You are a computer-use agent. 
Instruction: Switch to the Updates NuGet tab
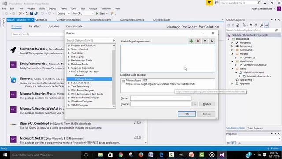click(x=53, y=26)
